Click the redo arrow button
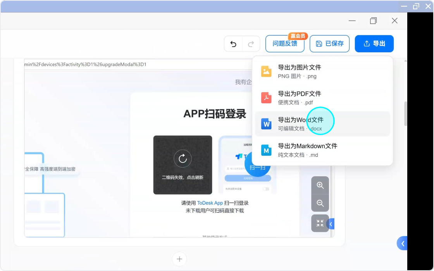Image resolution: width=434 pixels, height=271 pixels. [251, 44]
